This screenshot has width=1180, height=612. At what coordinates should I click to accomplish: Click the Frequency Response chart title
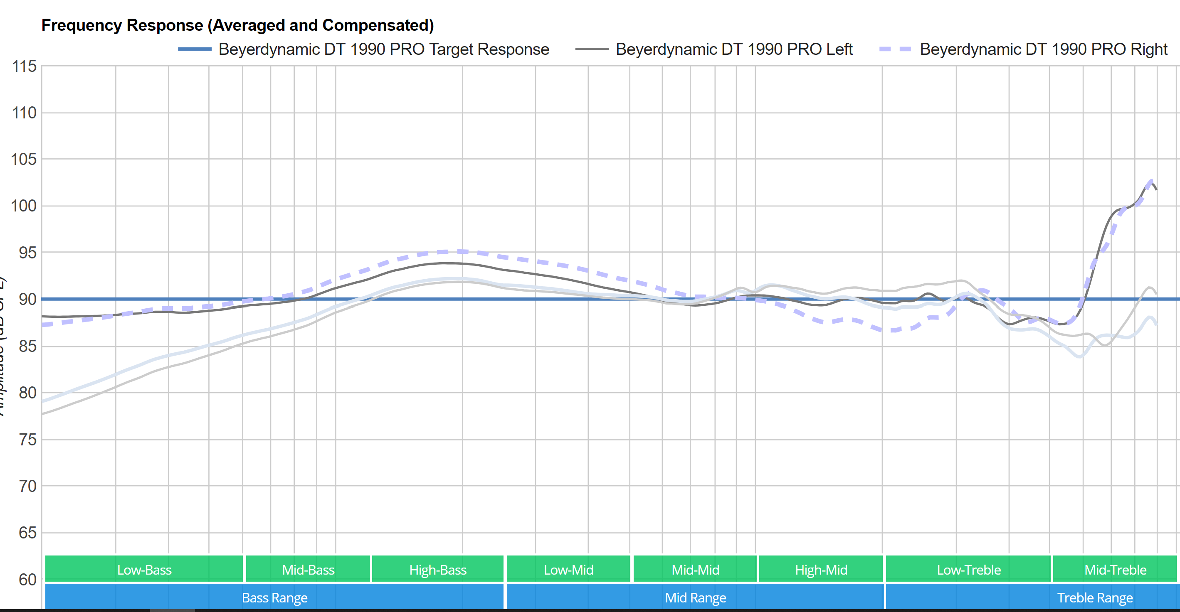pos(238,25)
